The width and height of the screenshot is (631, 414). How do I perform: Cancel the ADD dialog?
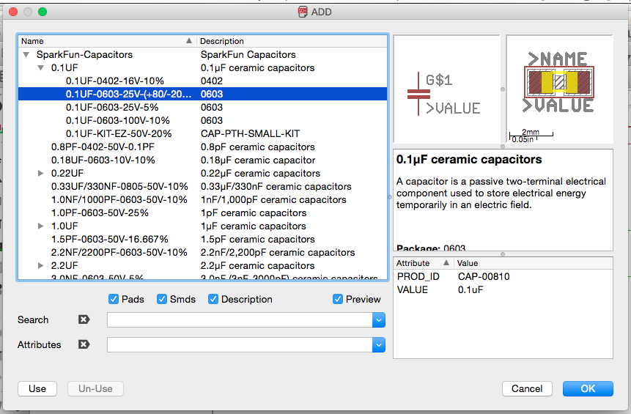(527, 388)
